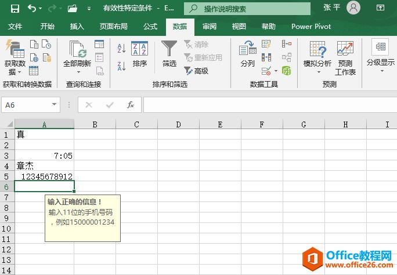397x275 pixels.
Task: Select cell containing 真
Action: (x=44, y=134)
